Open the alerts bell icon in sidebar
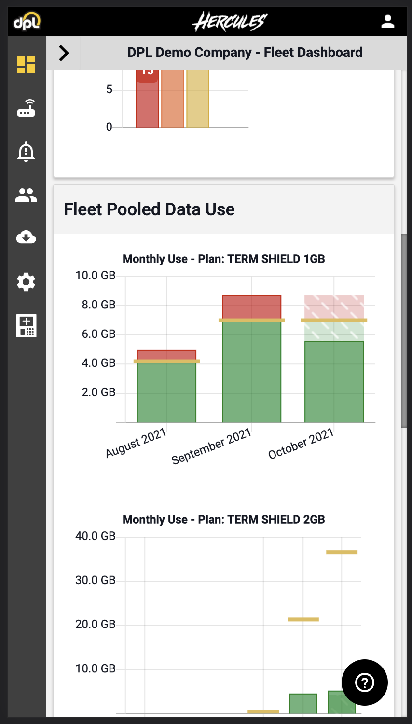412x724 pixels. [x=26, y=152]
